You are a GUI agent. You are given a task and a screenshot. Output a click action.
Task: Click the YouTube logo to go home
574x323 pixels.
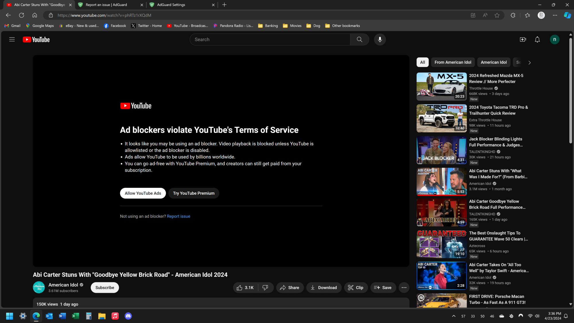[36, 39]
